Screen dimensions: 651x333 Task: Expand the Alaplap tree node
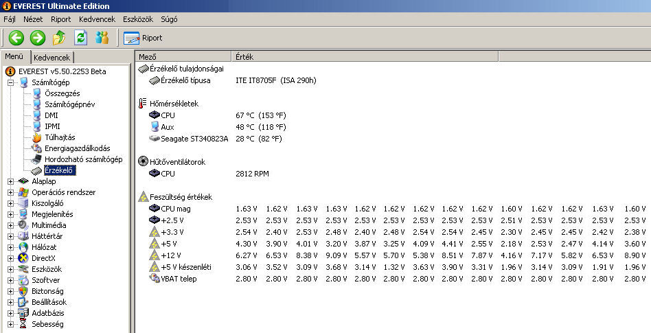click(x=10, y=181)
